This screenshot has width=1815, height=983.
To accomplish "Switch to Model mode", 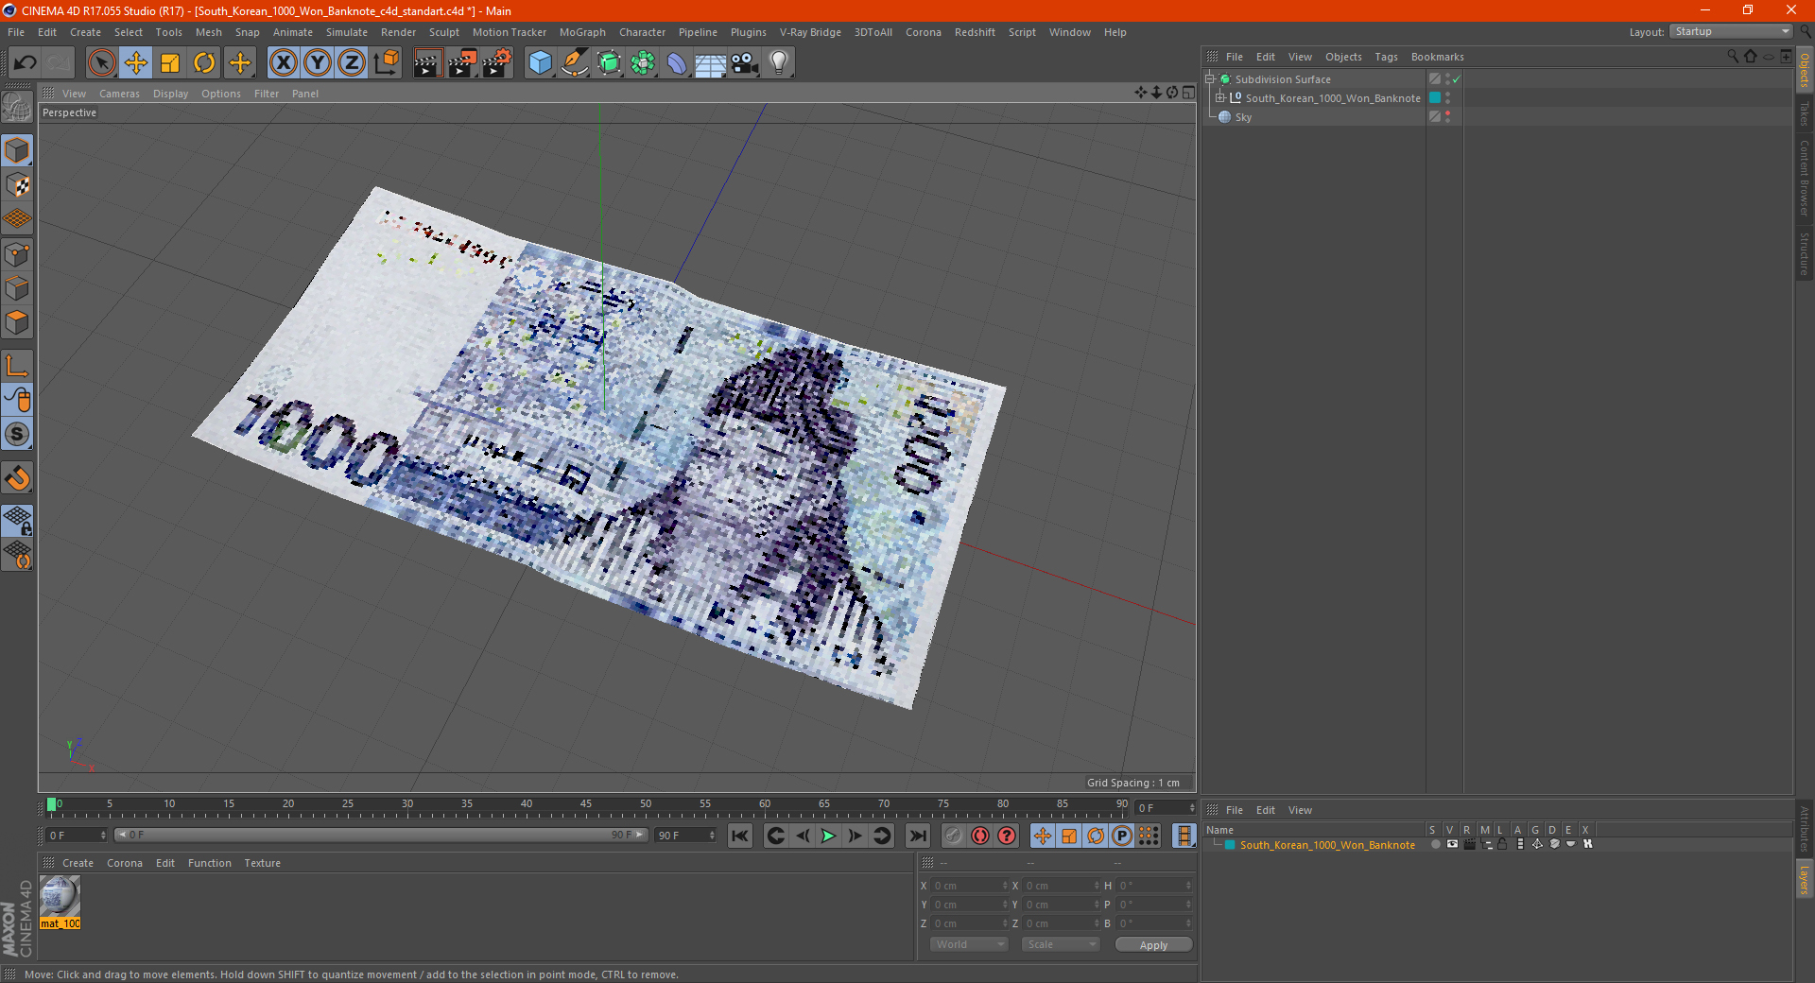I will point(17,150).
